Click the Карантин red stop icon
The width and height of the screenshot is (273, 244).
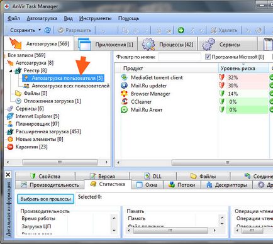[10, 147]
